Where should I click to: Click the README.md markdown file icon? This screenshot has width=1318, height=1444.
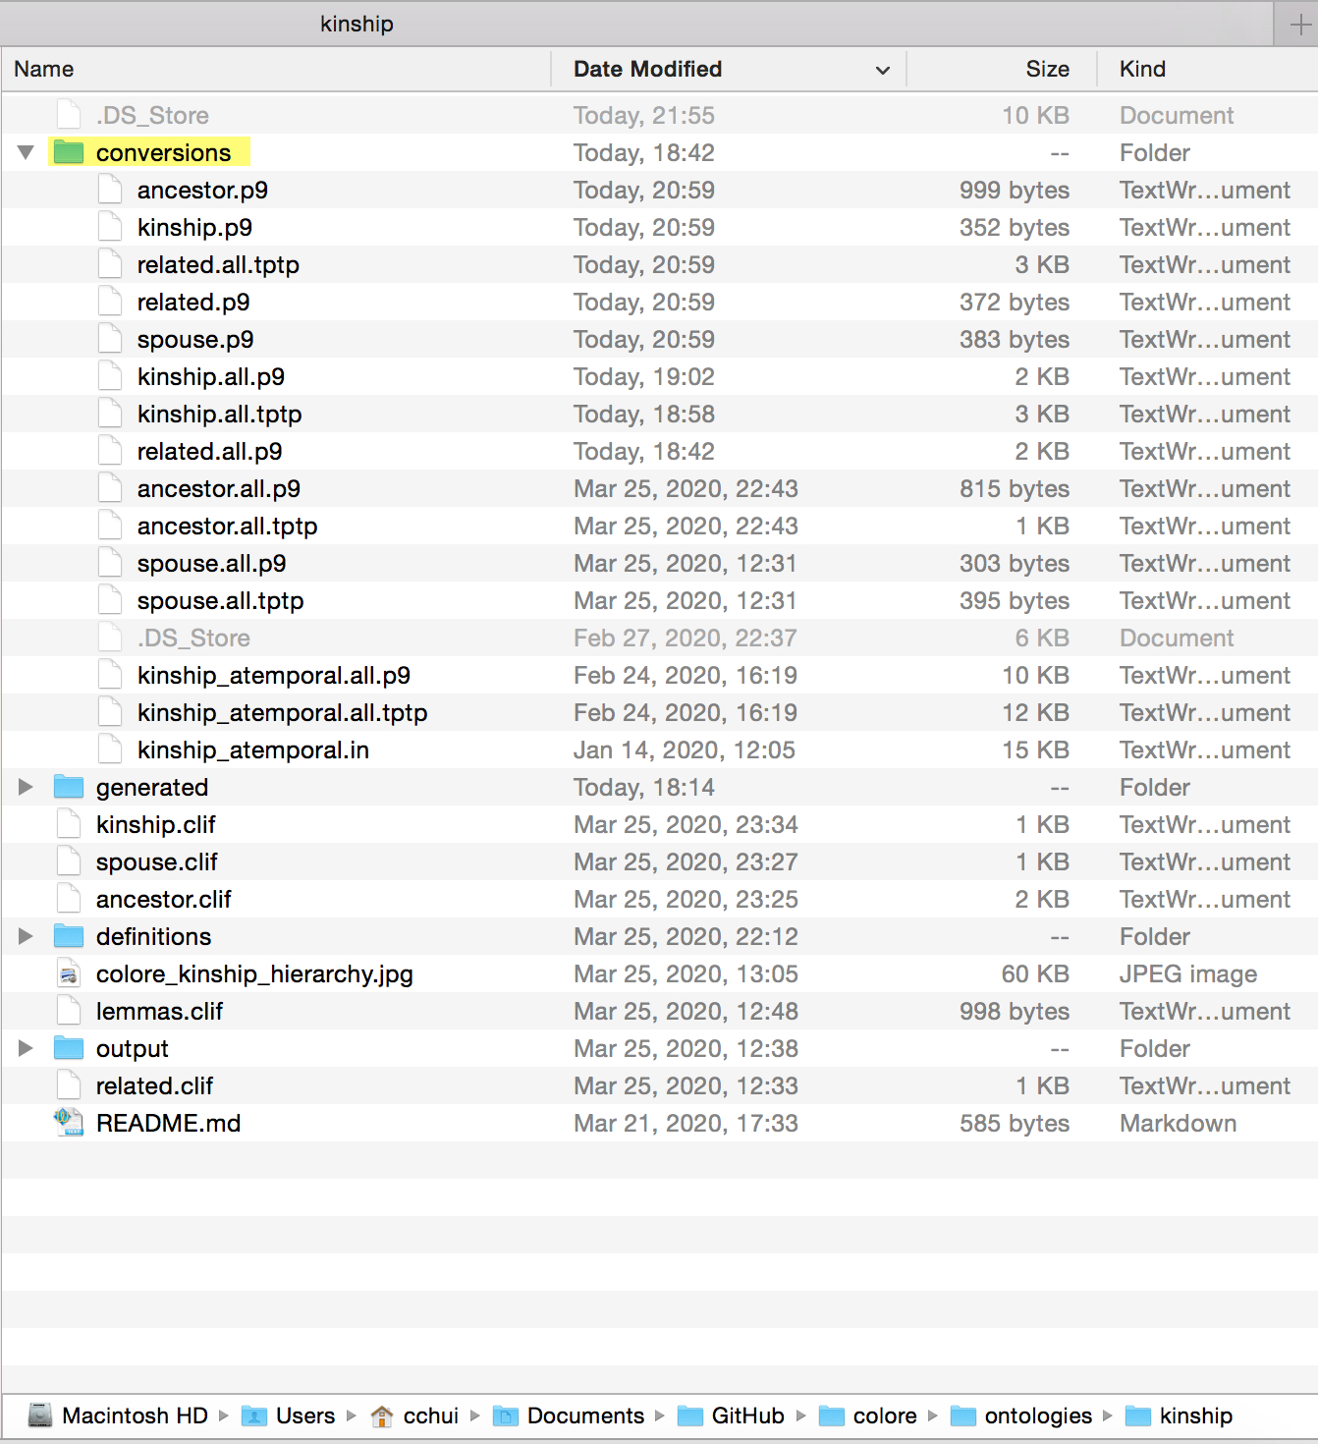click(69, 1123)
